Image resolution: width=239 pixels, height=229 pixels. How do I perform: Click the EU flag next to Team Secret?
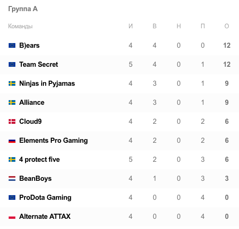coord(12,64)
